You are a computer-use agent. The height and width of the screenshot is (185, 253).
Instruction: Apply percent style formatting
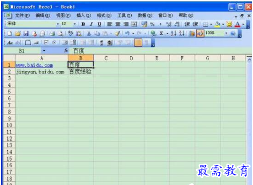pyautogui.click(x=152, y=24)
